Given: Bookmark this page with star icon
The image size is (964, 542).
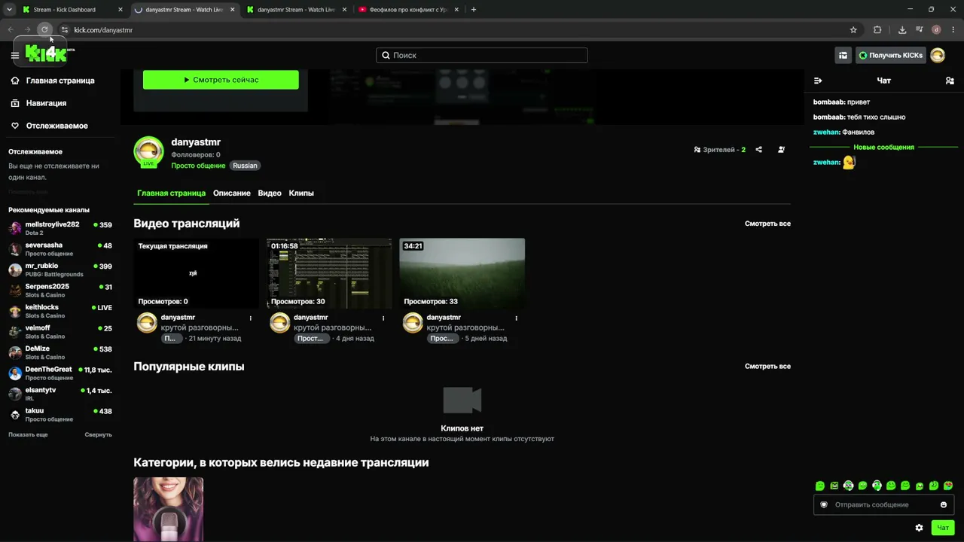Looking at the screenshot, I should coord(853,30).
